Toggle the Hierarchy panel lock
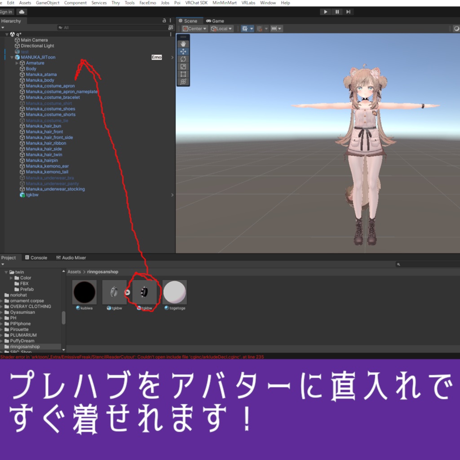 (164, 21)
